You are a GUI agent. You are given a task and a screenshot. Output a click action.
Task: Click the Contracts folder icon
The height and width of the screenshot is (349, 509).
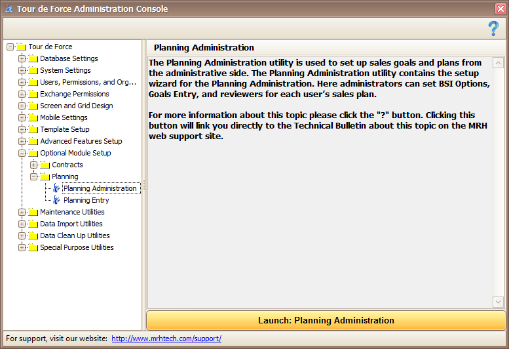[x=45, y=165]
